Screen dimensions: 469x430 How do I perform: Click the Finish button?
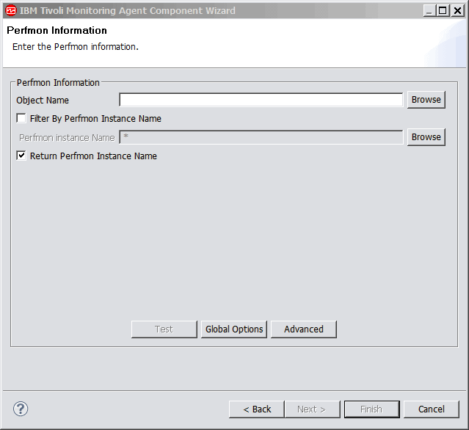click(372, 409)
